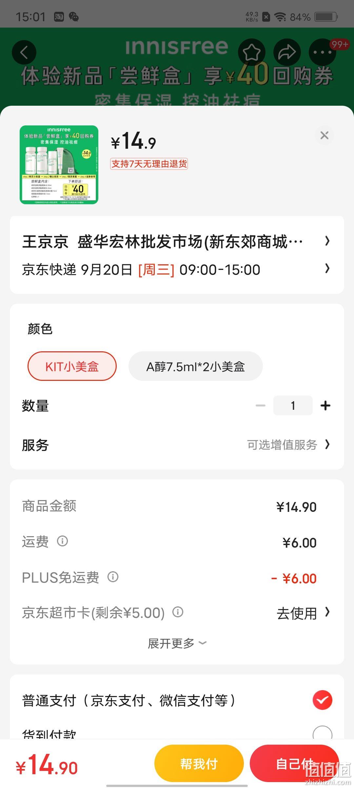Screen dimensions: 354x788
Task: Tap the back arrow icon
Action: 24,53
